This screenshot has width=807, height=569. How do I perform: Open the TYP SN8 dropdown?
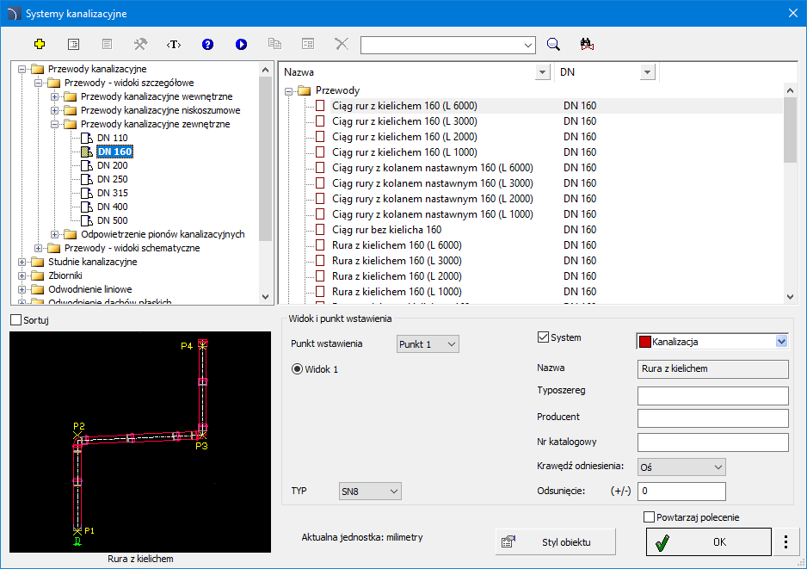click(371, 491)
